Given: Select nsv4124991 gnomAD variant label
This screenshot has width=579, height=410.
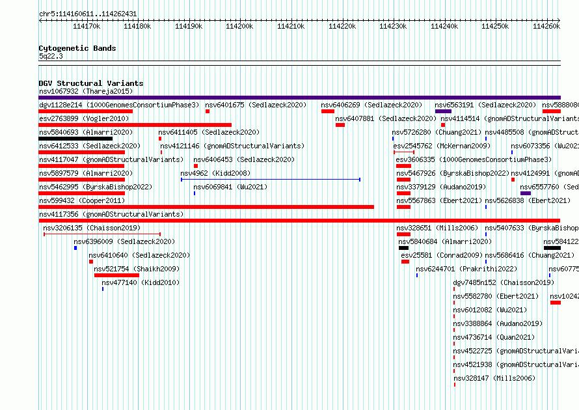Looking at the screenshot, I should click(545, 173).
